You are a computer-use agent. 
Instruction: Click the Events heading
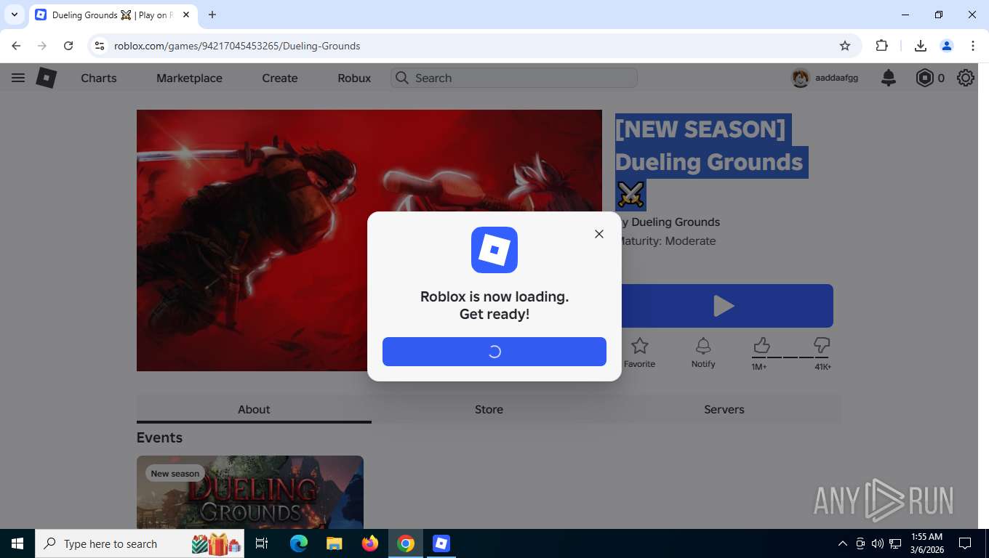[x=159, y=437]
